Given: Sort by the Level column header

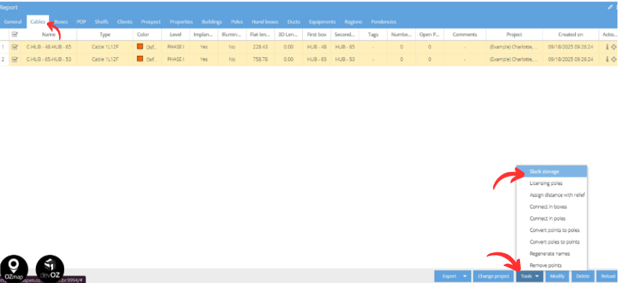Looking at the screenshot, I should (176, 35).
